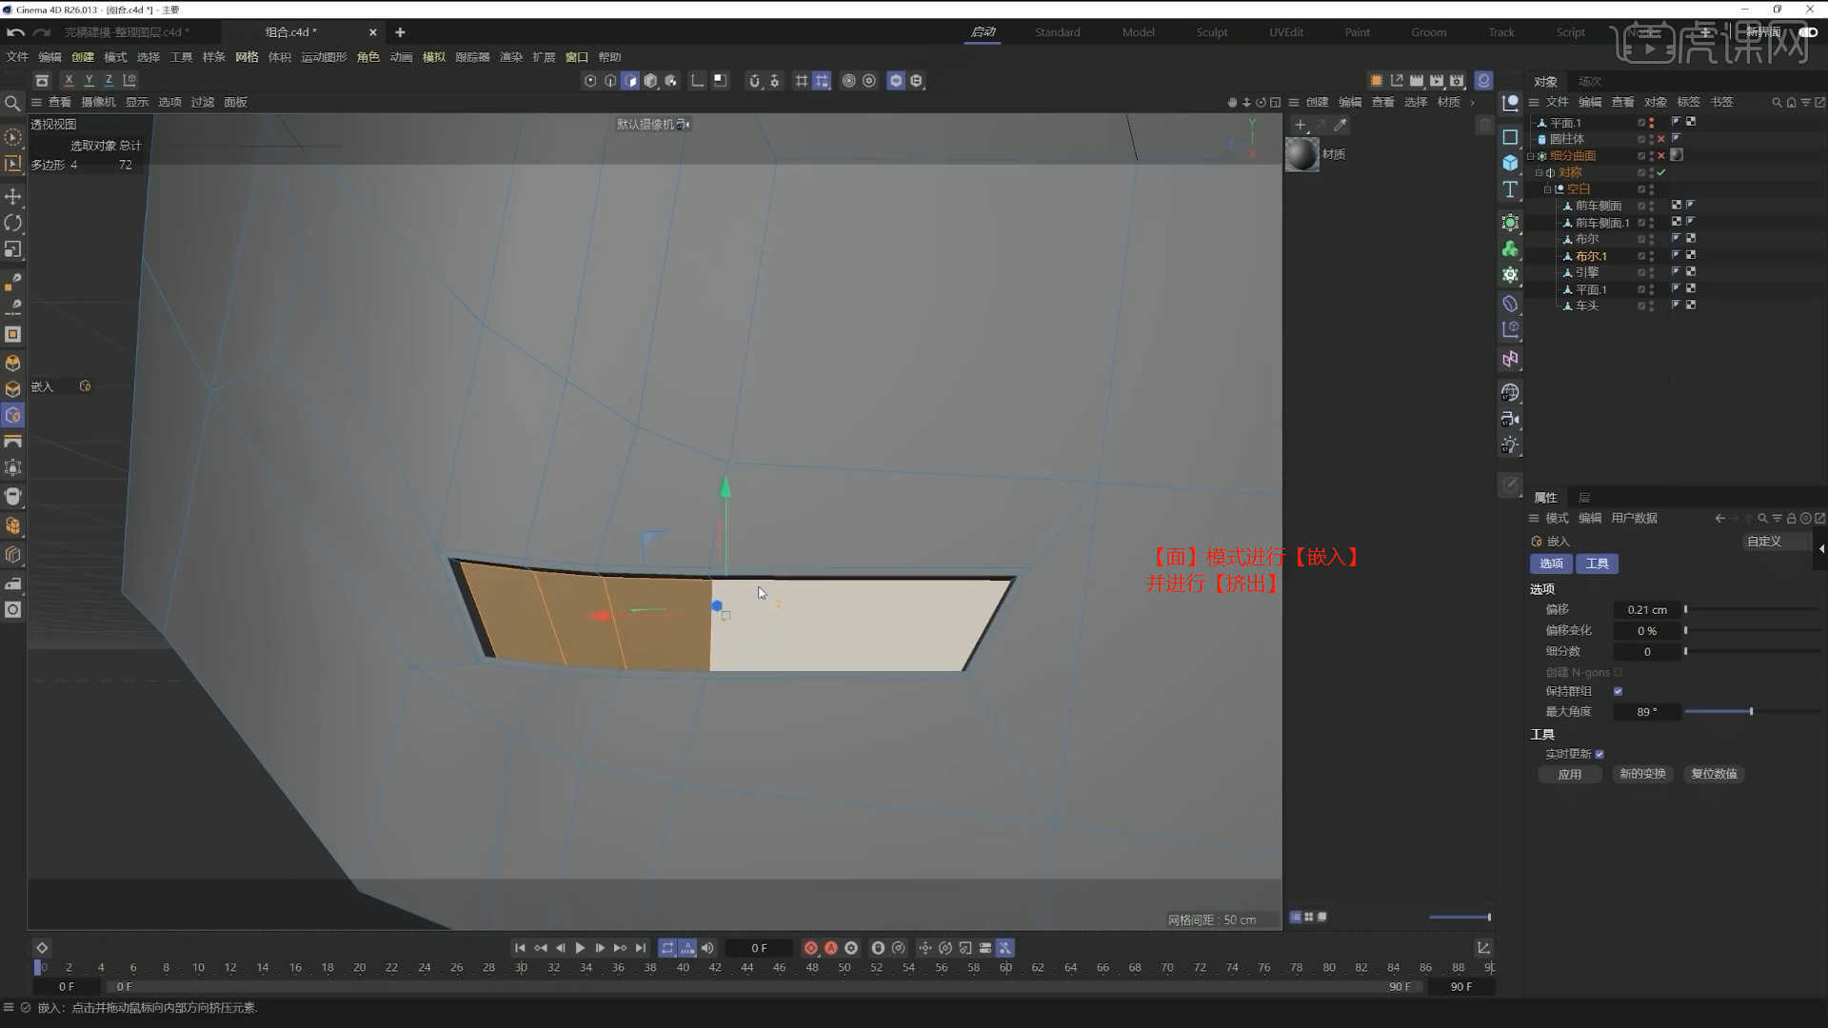Click the Object Manager search icon
The height and width of the screenshot is (1028, 1828).
pyautogui.click(x=1777, y=103)
